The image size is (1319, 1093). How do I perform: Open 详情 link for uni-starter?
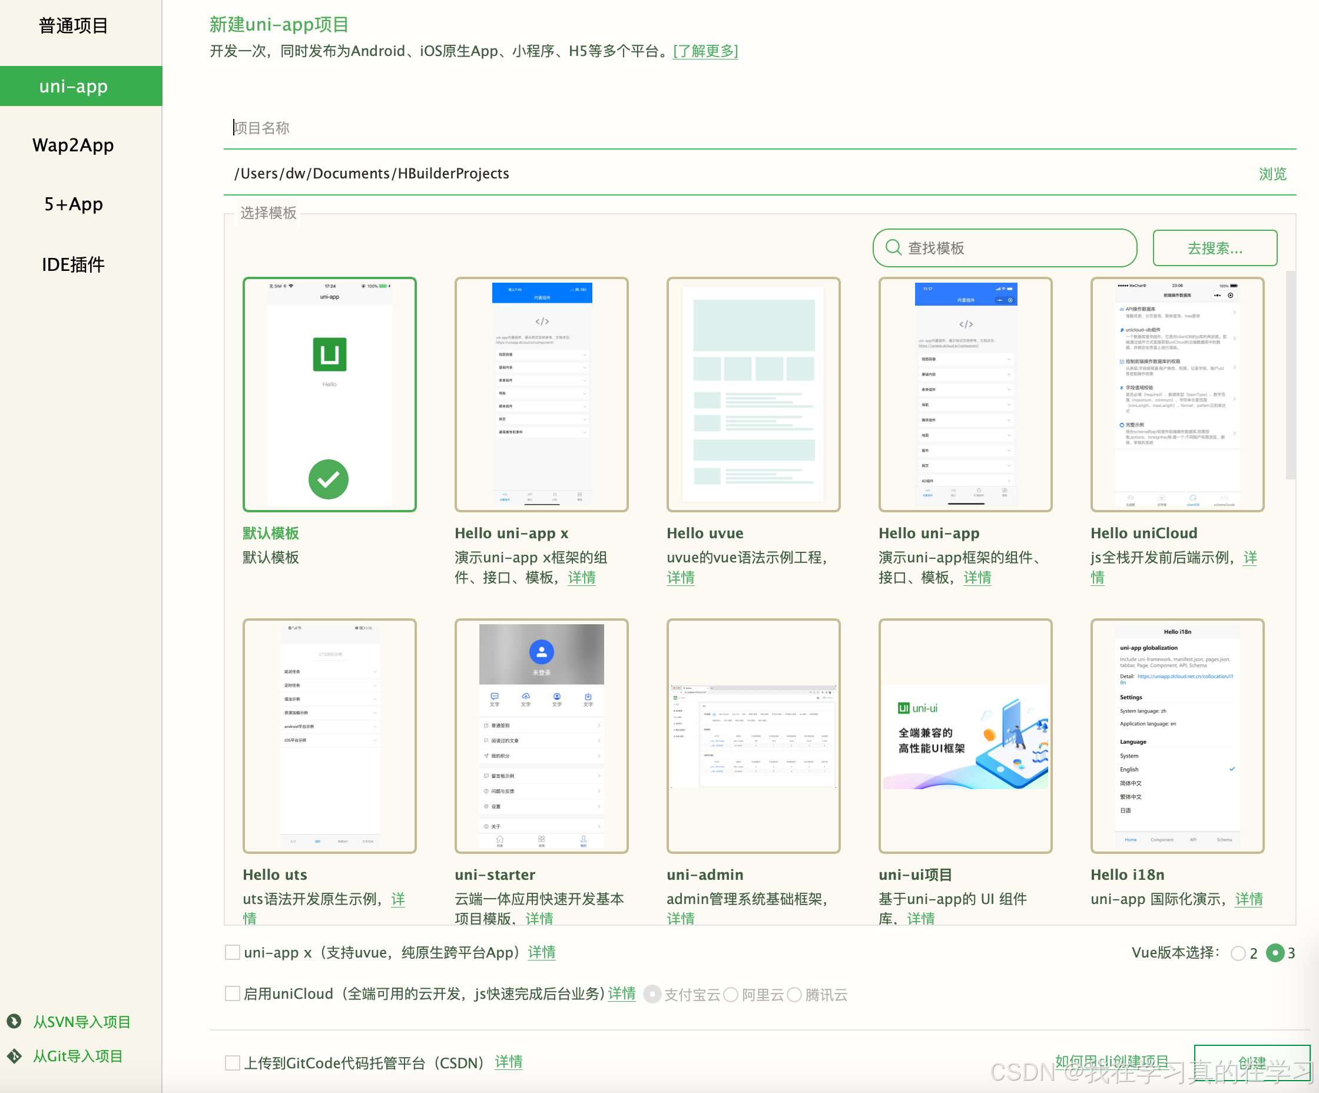pyautogui.click(x=539, y=918)
